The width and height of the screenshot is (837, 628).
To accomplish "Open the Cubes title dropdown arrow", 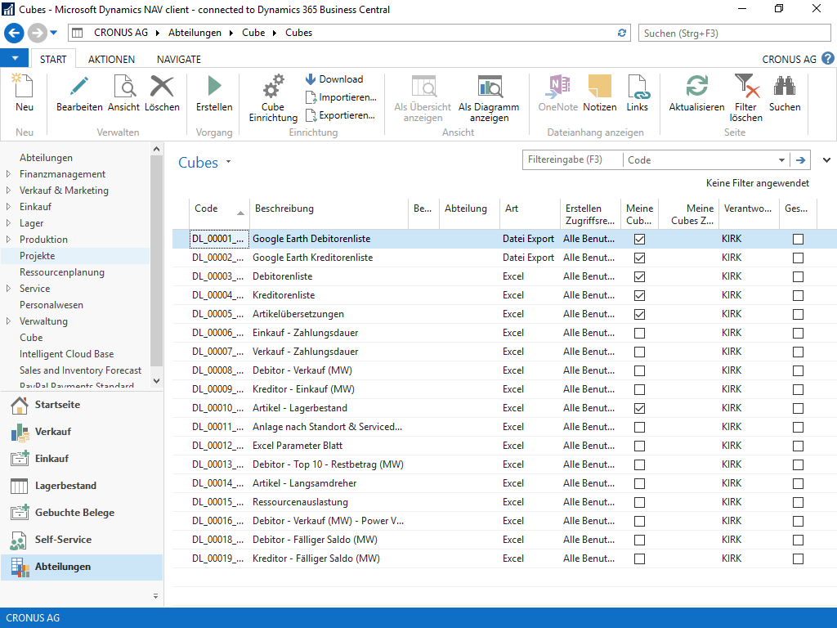I will point(229,161).
